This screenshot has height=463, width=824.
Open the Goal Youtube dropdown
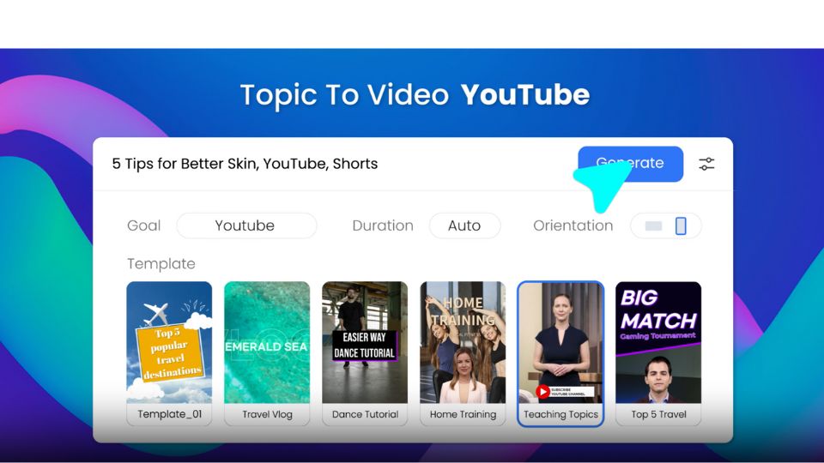point(246,225)
